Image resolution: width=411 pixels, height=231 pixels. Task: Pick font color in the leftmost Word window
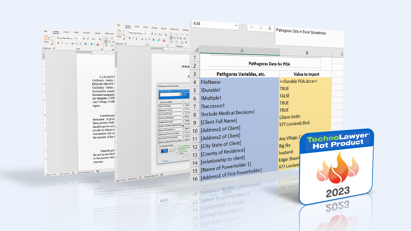click(98, 44)
